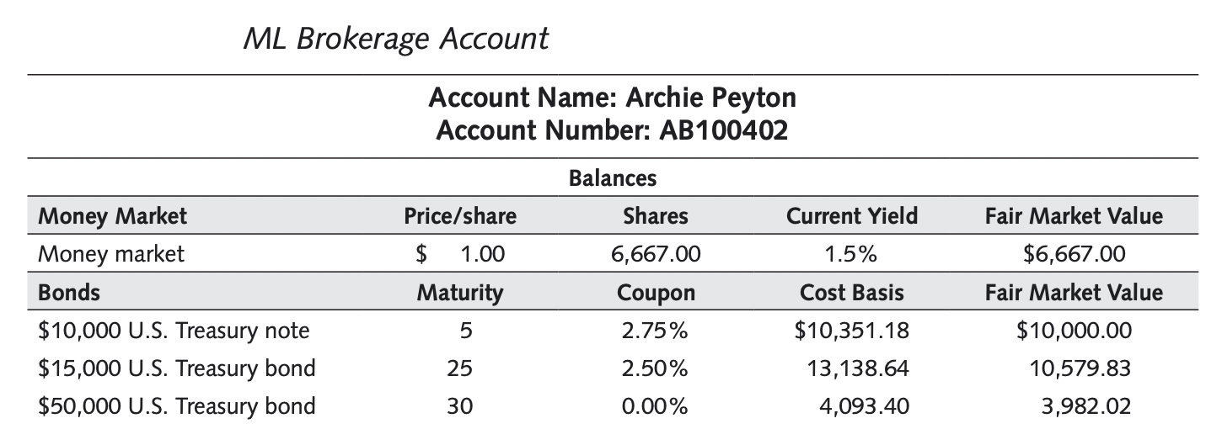Select the 3,982.02 fair market value cell
The height and width of the screenshot is (429, 1222).
click(x=1088, y=406)
